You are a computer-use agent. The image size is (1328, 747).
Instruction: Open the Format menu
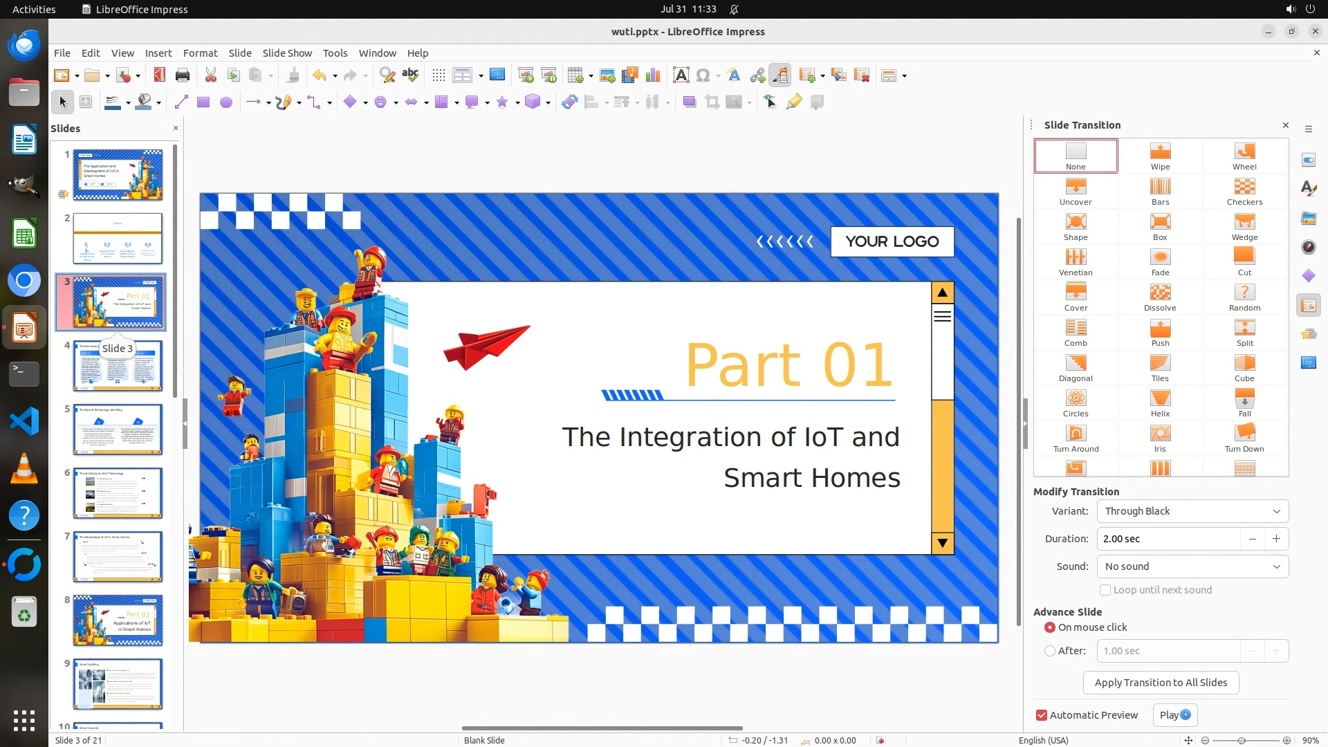click(200, 53)
